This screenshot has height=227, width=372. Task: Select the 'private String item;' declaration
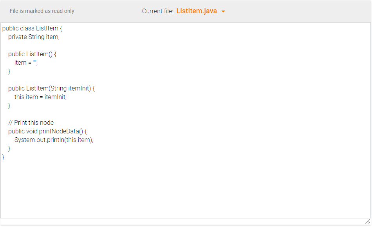pos(35,37)
